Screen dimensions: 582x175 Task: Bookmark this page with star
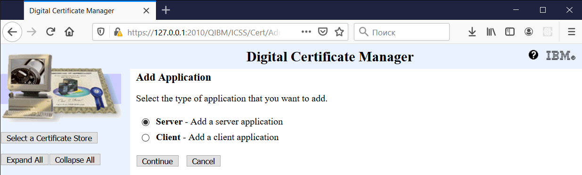pos(339,32)
